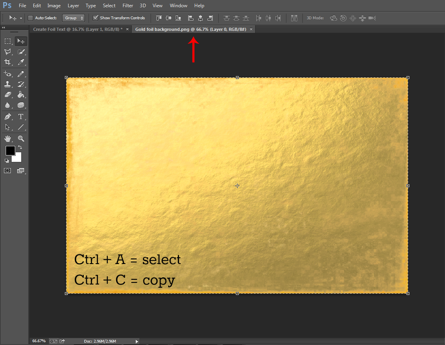Switch to the Create Foil Text tab
The height and width of the screenshot is (345, 445).
tap(78, 29)
